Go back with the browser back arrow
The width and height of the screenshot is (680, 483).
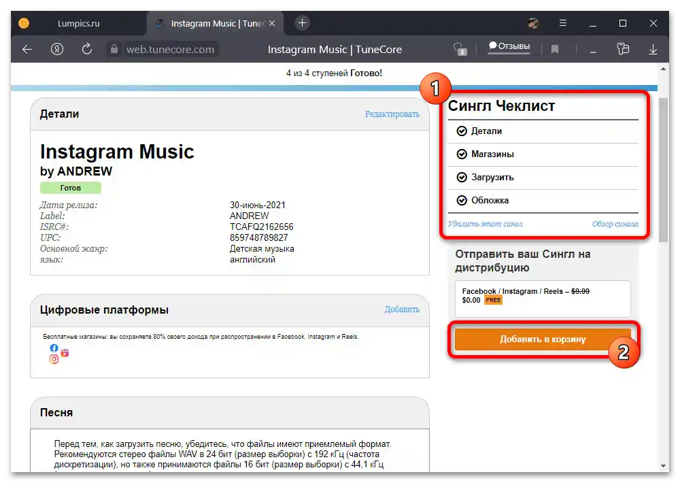(x=27, y=50)
